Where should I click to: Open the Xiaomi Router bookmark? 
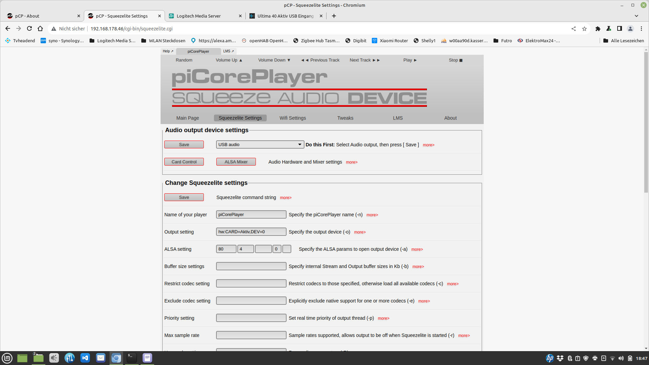(390, 41)
